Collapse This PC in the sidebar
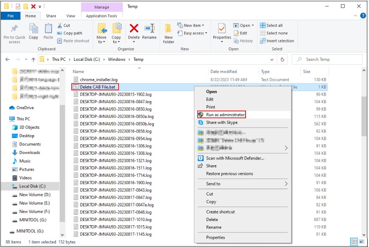The image size is (369, 247). pos(8,119)
